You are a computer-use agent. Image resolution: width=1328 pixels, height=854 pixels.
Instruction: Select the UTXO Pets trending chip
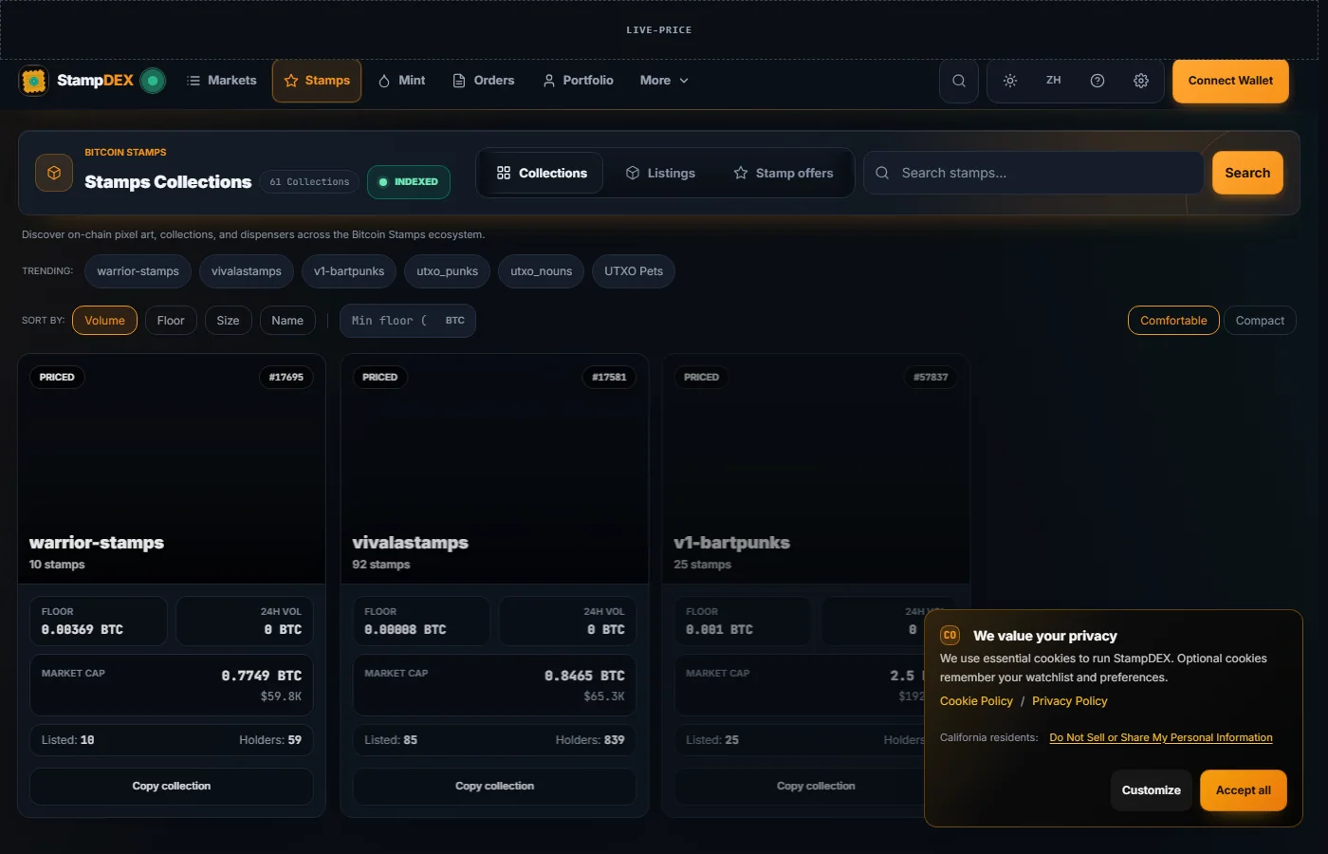pos(634,271)
